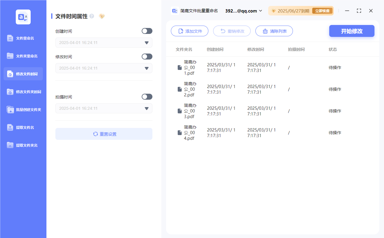Switch to 修改文件夹时间 tool

23,92
